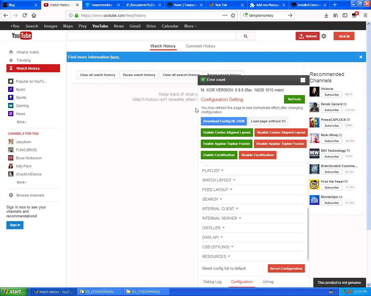The height and width of the screenshot is (296, 371).
Task: Go to browser home icon
Action: 34,15
